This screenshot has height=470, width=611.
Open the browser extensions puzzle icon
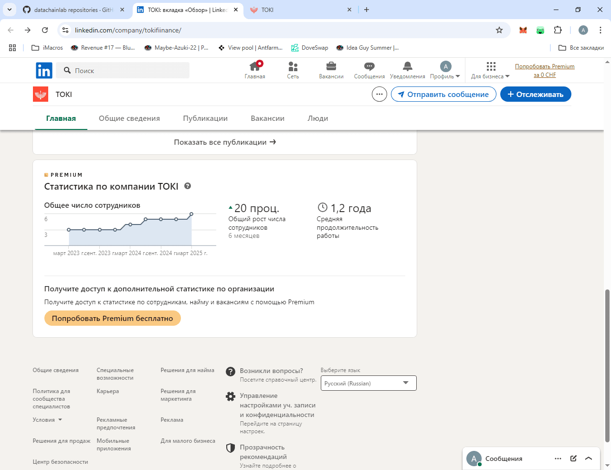558,30
